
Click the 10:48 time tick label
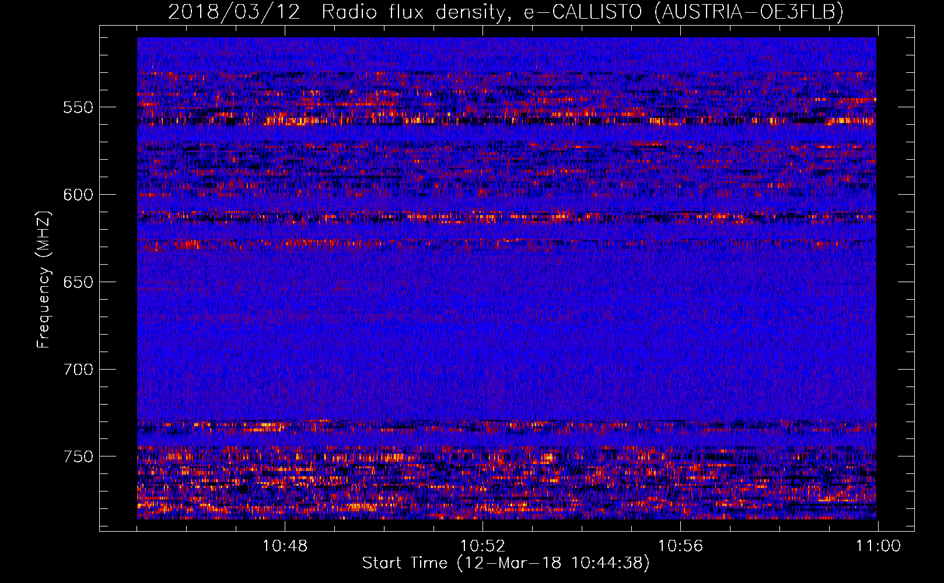(285, 546)
